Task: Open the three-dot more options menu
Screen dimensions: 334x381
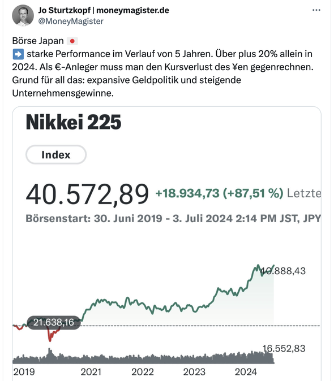Action: pyautogui.click(x=316, y=10)
